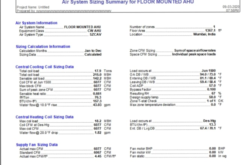This screenshot has height=165, width=248.
Task: Click the 'Max zone temperature deviation' label
Action: (153, 105)
